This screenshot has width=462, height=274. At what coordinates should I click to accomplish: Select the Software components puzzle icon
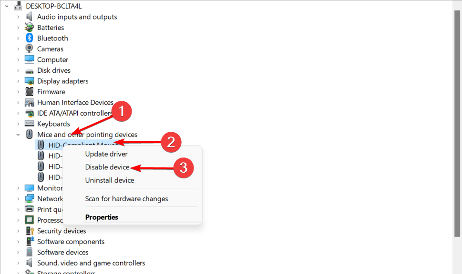tap(30, 241)
